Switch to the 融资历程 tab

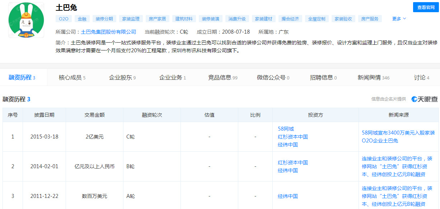pos(22,77)
